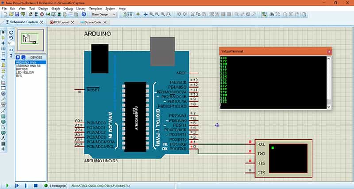Open the Library menu
The width and height of the screenshot is (354, 189).
click(81, 8)
